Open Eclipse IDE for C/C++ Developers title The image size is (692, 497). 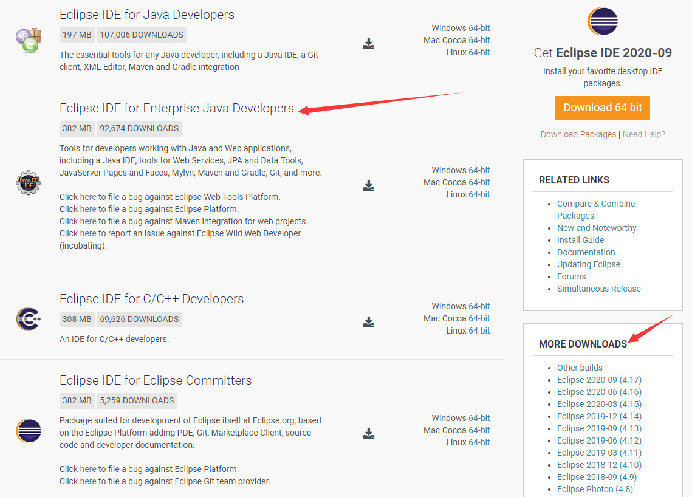coord(151,299)
